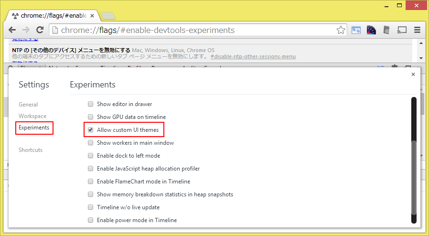
Task: Enable FlameChart mode in Timeline
Action: pos(91,182)
